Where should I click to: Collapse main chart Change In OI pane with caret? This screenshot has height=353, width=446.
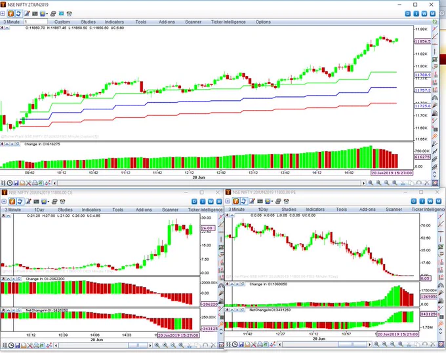[x=7, y=144]
